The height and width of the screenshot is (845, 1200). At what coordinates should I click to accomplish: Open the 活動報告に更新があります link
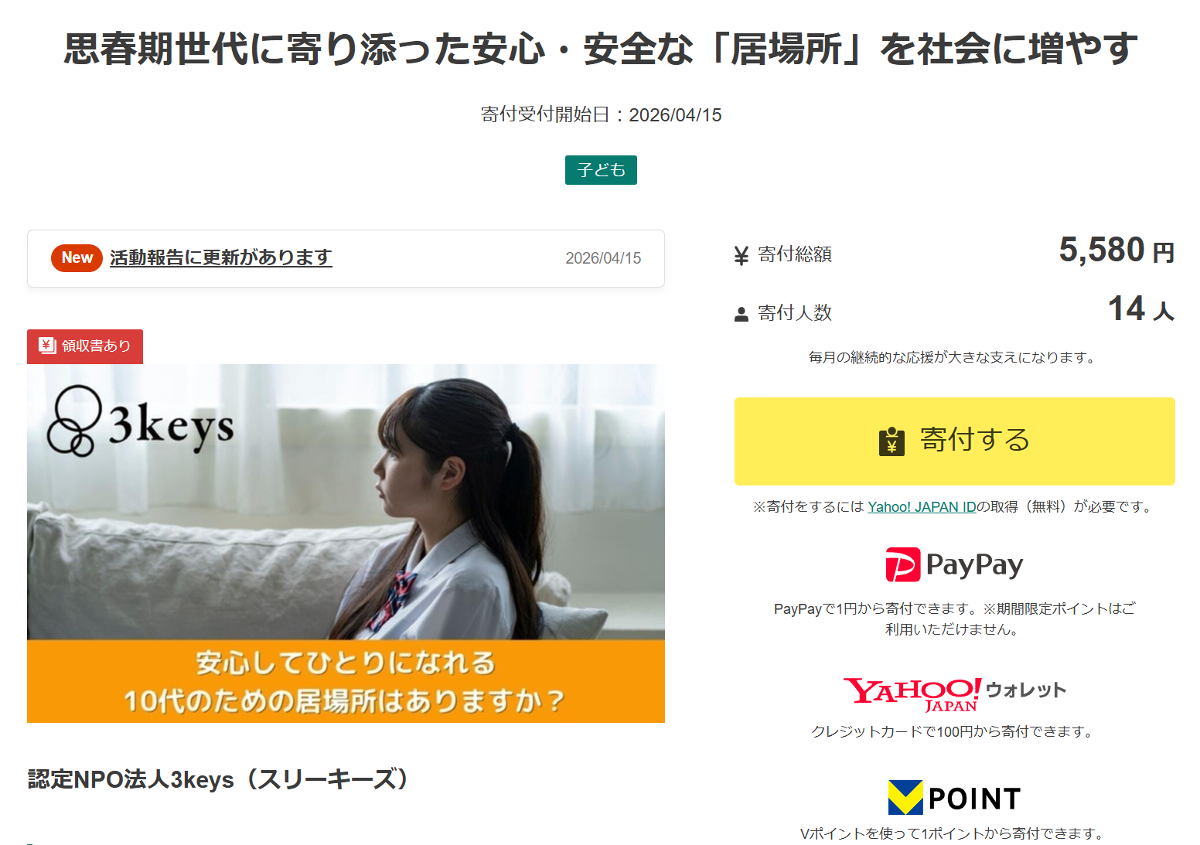click(221, 257)
